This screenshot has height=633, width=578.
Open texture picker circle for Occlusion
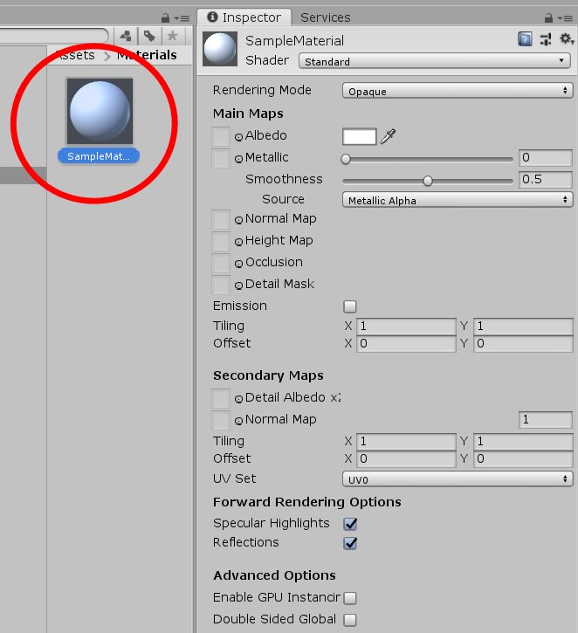pyautogui.click(x=238, y=264)
